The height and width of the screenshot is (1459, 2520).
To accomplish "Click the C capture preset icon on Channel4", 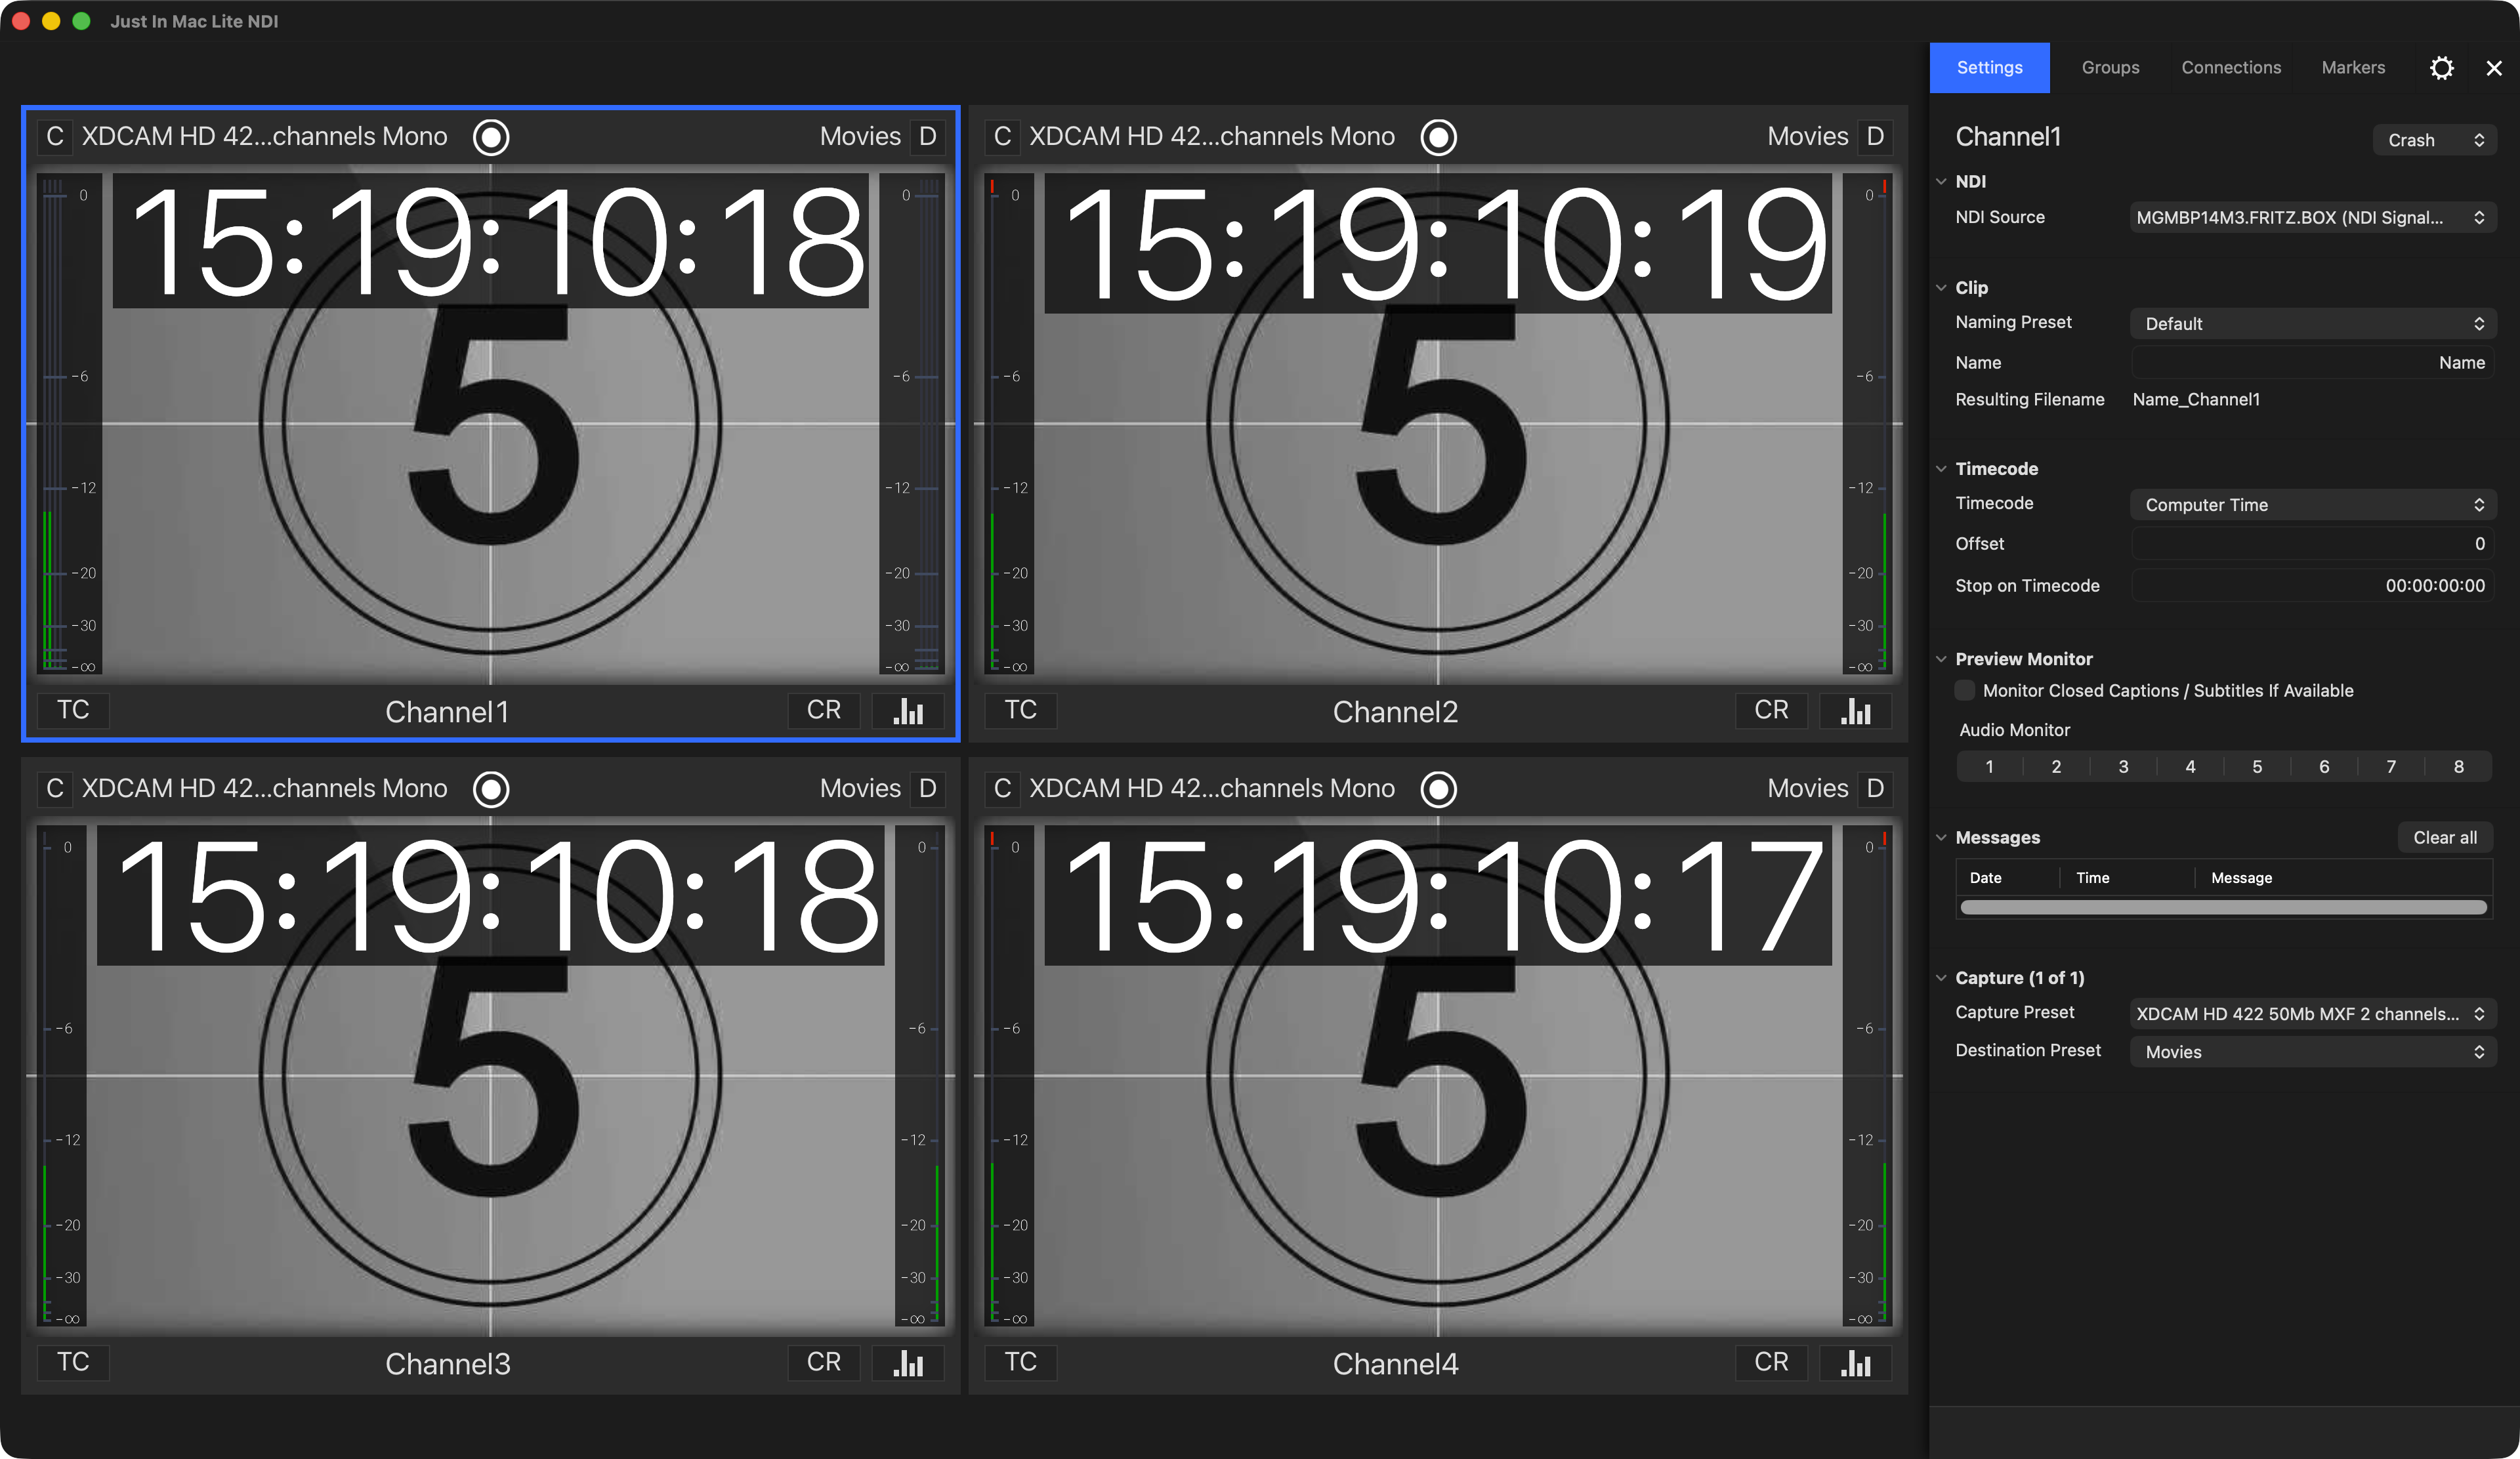I will 1003,789.
